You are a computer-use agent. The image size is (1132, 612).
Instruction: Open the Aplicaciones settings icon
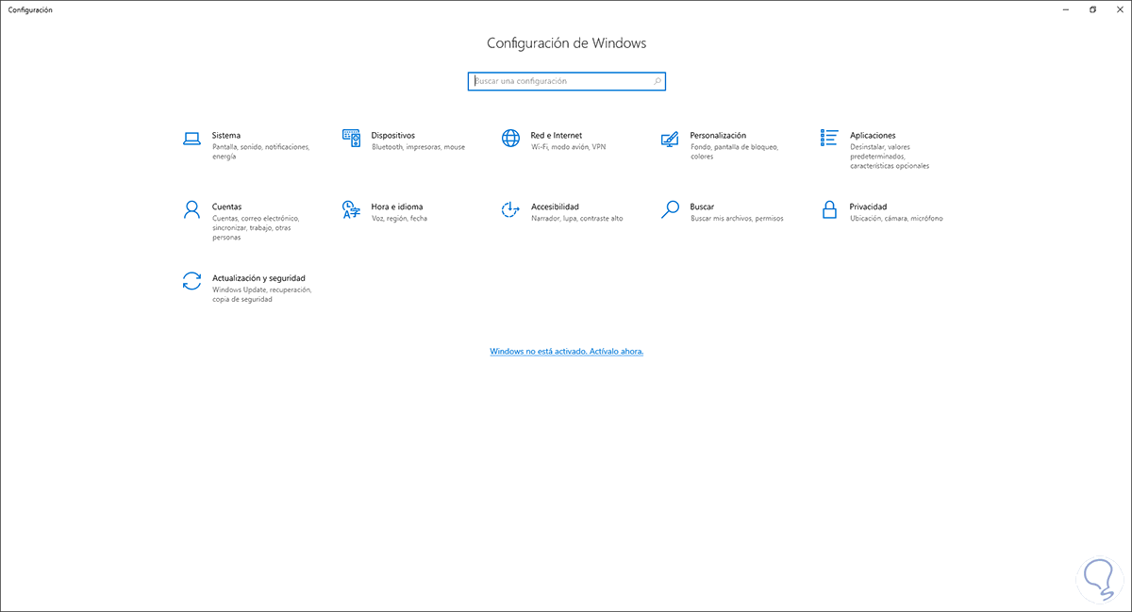pyautogui.click(x=828, y=138)
